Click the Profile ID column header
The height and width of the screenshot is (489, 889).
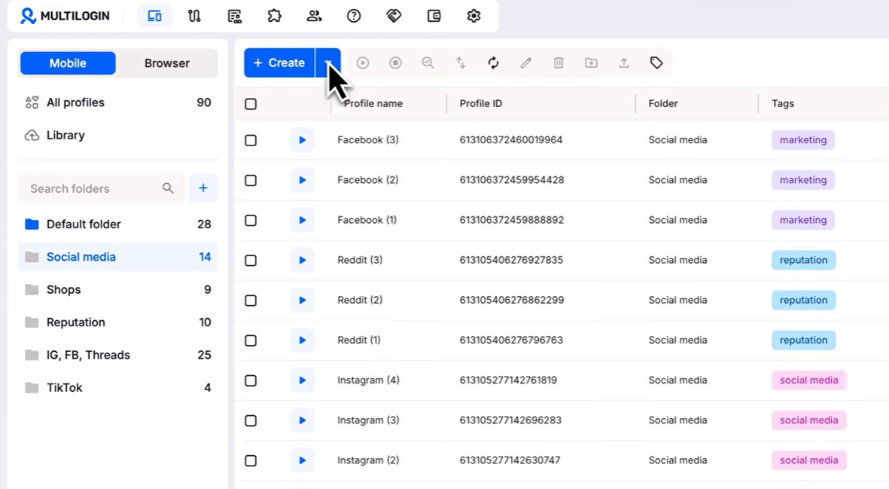coord(481,103)
